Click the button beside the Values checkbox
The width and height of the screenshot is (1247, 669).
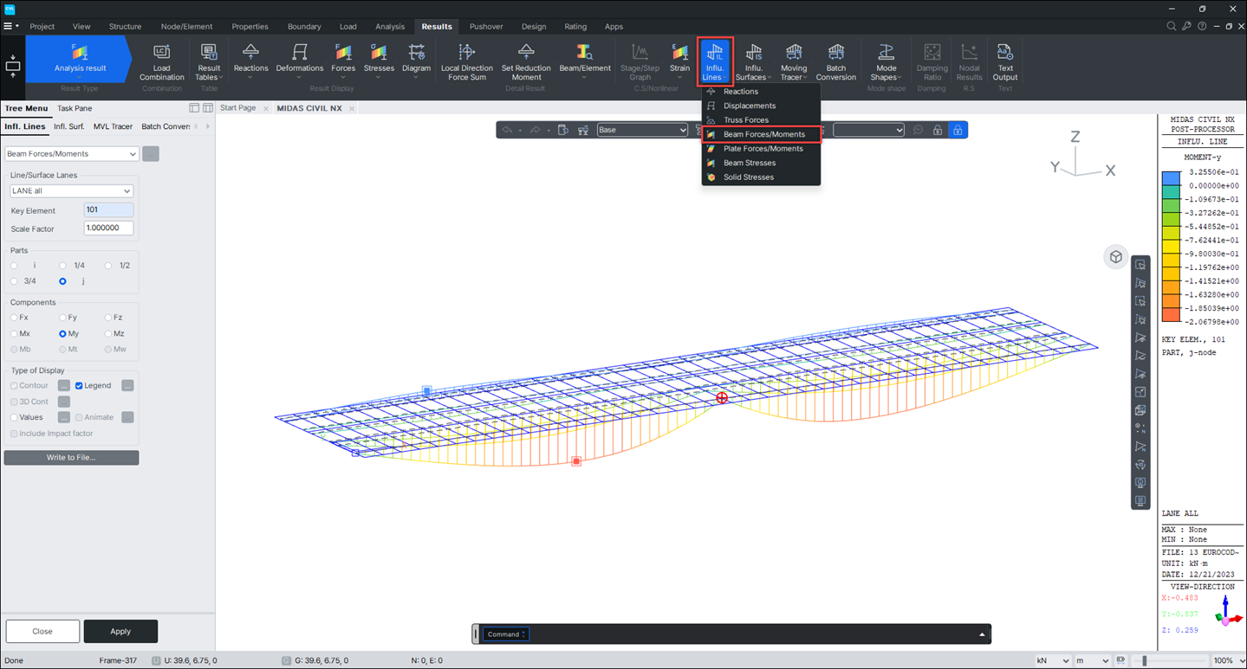(64, 417)
